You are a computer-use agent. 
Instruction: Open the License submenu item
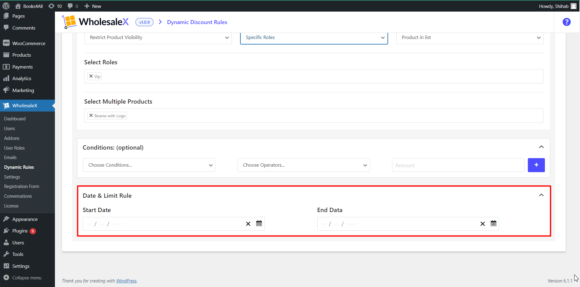pyautogui.click(x=11, y=206)
